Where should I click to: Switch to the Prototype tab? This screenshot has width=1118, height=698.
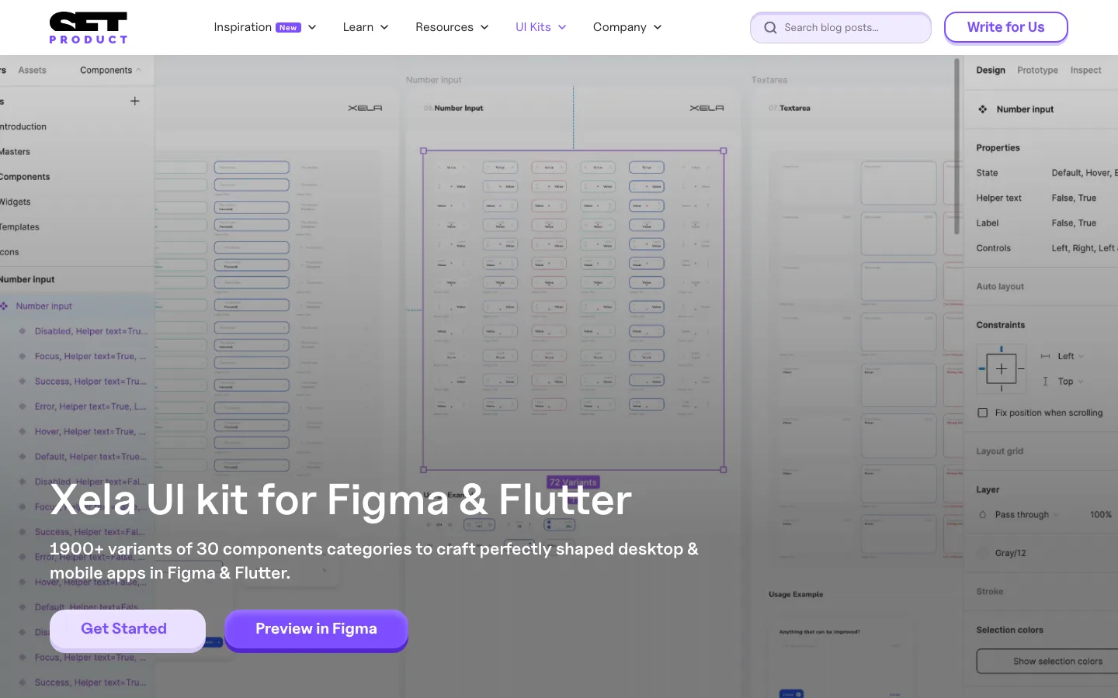1037,71
